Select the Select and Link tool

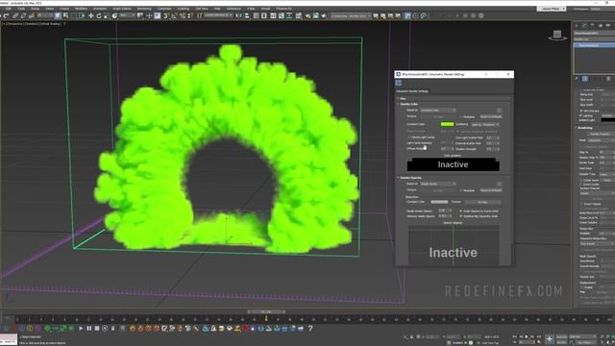pos(15,15)
